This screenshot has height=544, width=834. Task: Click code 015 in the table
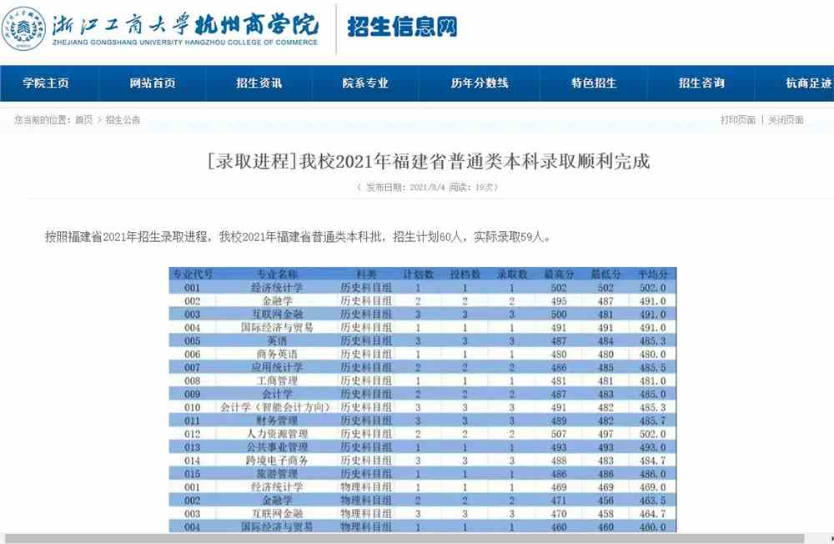pyautogui.click(x=192, y=474)
